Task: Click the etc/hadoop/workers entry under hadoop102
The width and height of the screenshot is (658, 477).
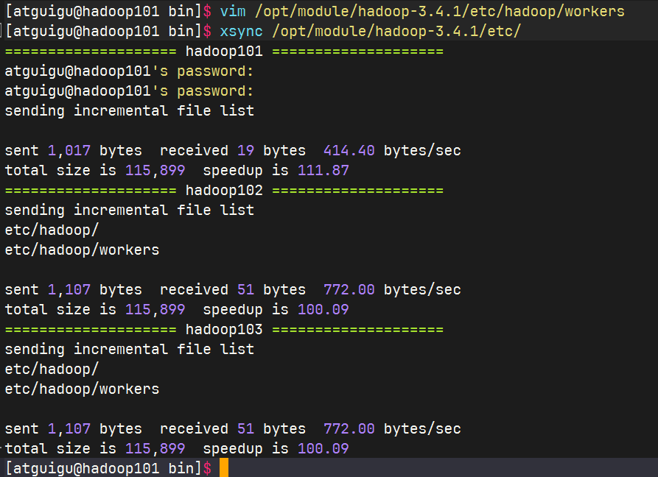Action: (81, 250)
